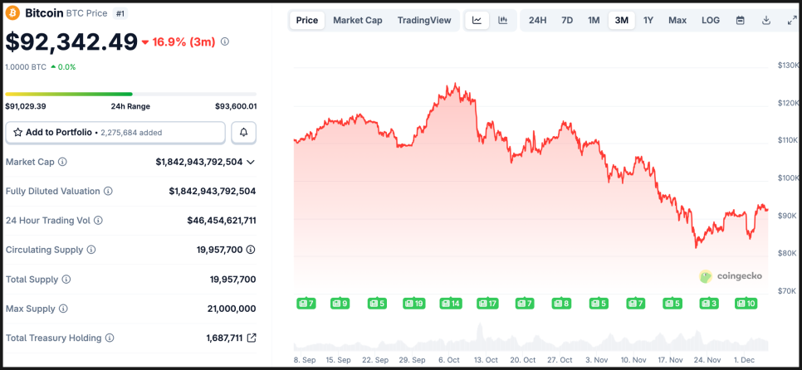802x370 pixels.
Task: Click info icon next to Market Cap
Action: (x=62, y=162)
